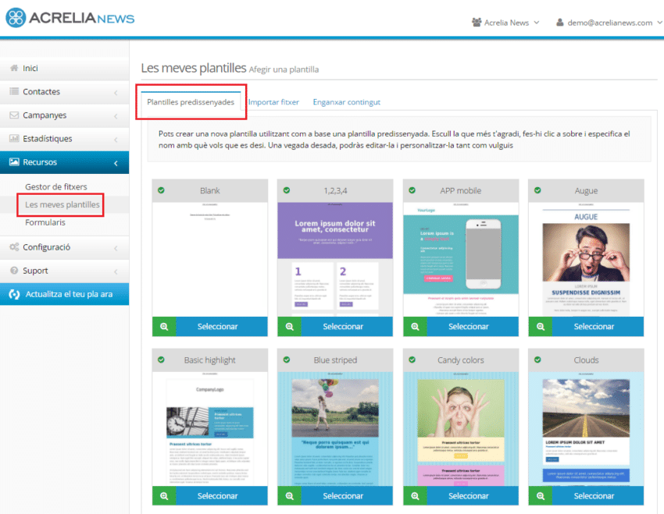This screenshot has height=514, width=664.
Task: Click the bar chart icon beside Estadístiques
Action: [14, 138]
